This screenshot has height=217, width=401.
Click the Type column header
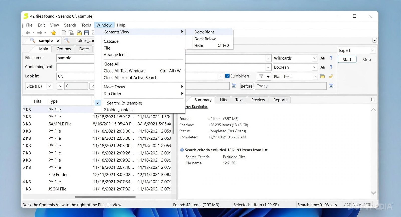coord(69,101)
